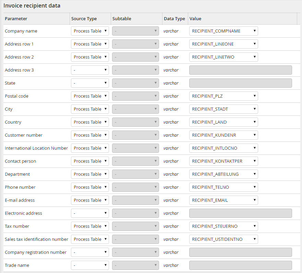302x273 pixels.
Task: Click the 'International Location Number' parameter label
Action: coord(36,148)
